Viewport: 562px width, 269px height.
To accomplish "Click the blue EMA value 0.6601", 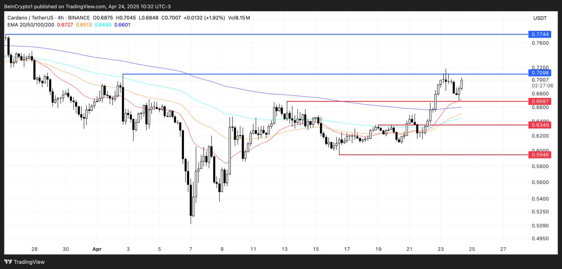I will coord(121,25).
